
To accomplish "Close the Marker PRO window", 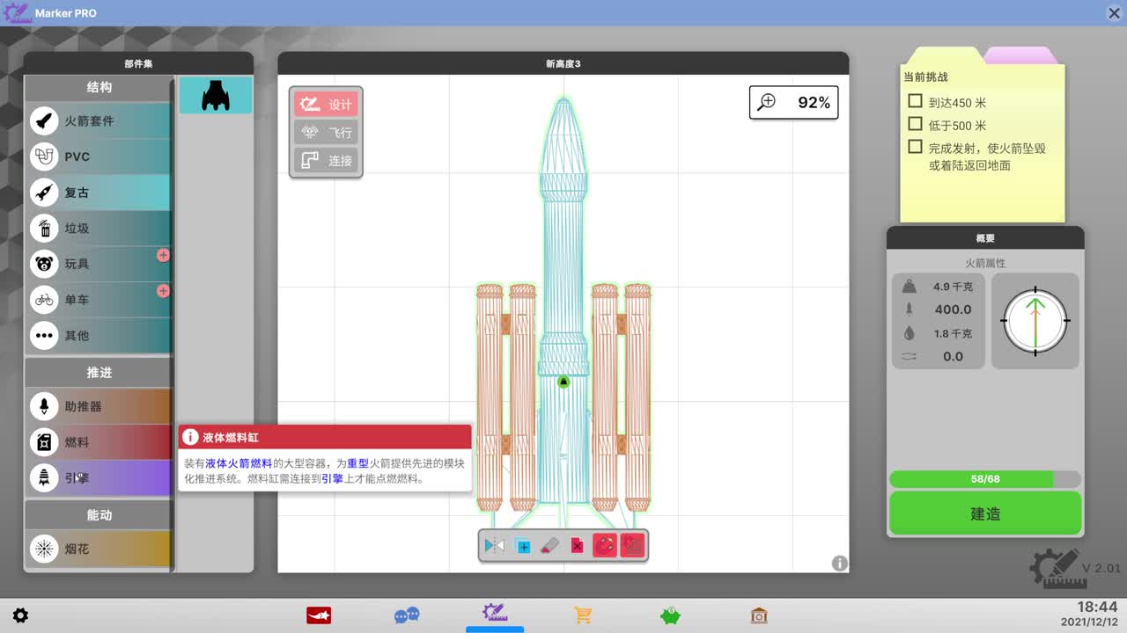I will 1113,13.
